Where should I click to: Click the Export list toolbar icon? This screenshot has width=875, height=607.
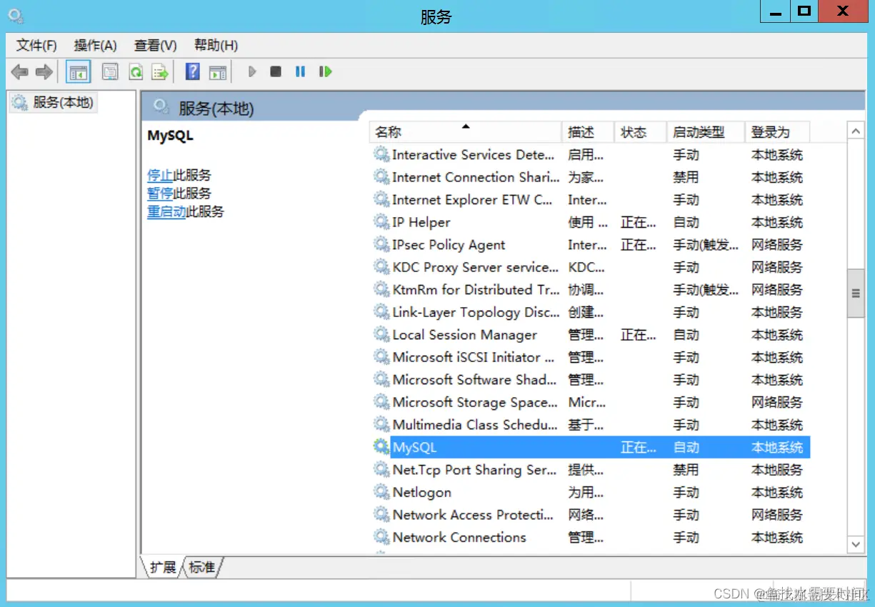[x=160, y=71]
